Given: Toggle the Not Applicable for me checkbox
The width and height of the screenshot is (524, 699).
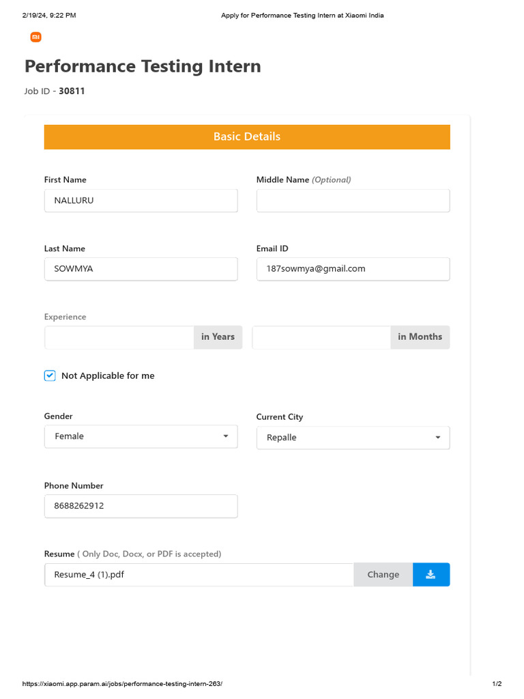Looking at the screenshot, I should point(50,375).
